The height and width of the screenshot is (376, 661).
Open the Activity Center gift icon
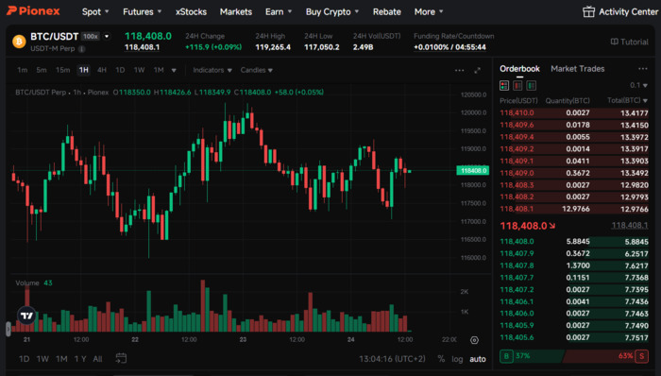point(588,11)
